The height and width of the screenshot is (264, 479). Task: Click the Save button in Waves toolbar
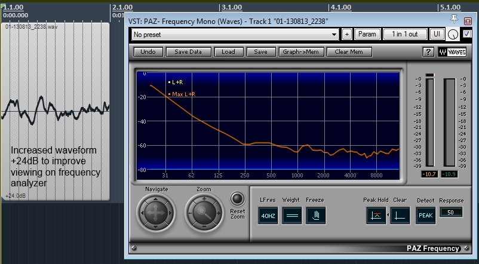(x=260, y=51)
